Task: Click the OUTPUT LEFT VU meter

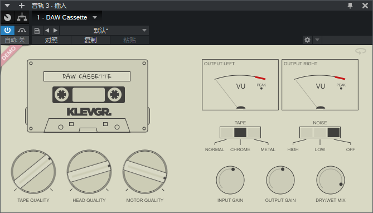Action: pos(240,85)
